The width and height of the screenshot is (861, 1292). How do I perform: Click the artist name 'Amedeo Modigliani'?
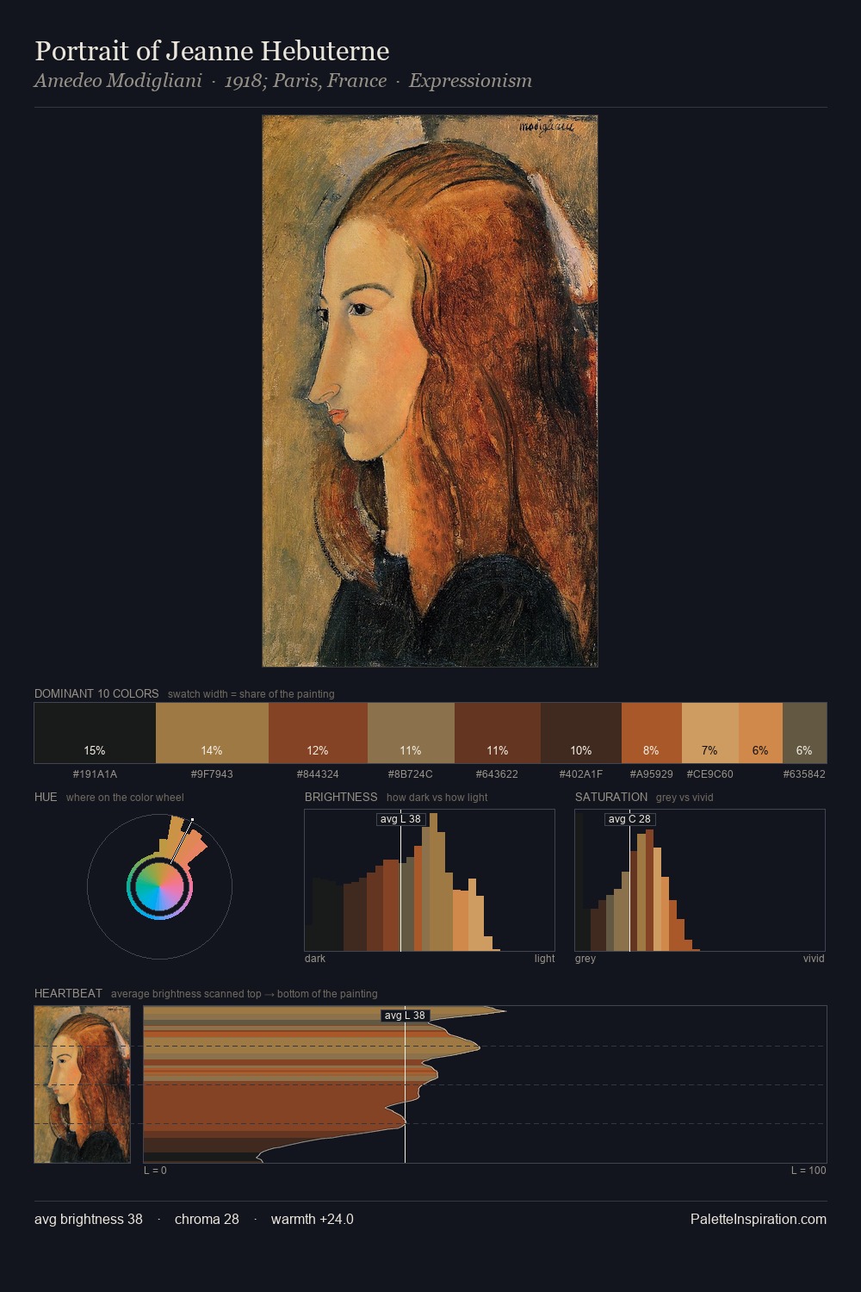point(118,81)
